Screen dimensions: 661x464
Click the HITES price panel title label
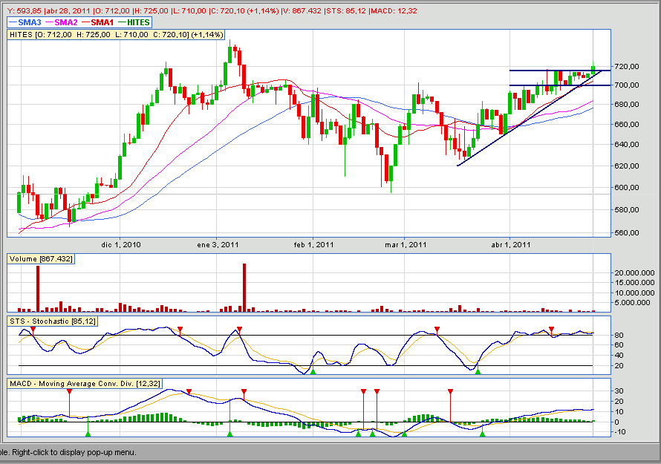click(104, 35)
